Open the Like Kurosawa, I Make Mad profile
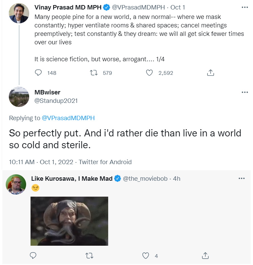 (x=72, y=179)
